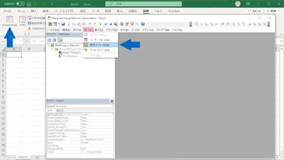Toggle Design Mode icon in VBA toolbar

coord(116,24)
